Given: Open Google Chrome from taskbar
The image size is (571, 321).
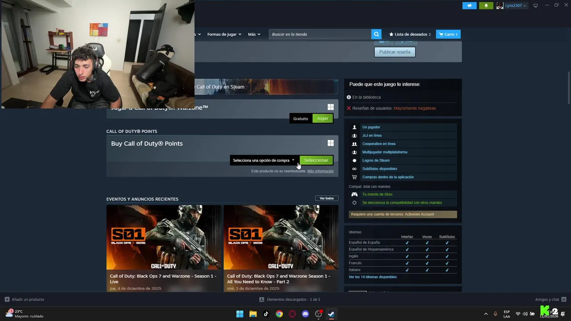Looking at the screenshot, I should (279, 314).
